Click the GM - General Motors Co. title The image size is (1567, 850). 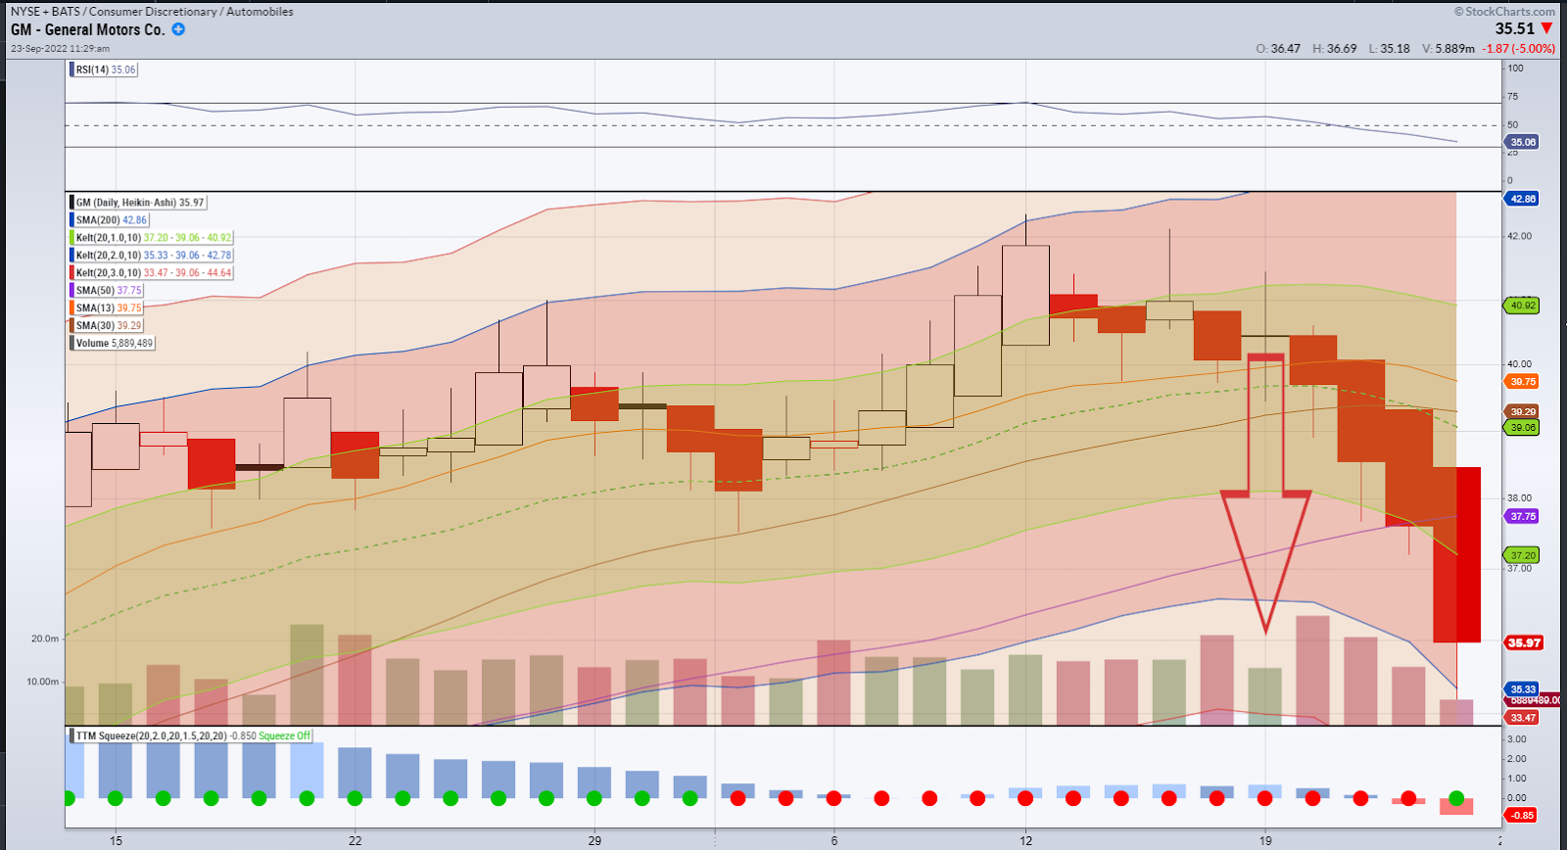pos(88,29)
